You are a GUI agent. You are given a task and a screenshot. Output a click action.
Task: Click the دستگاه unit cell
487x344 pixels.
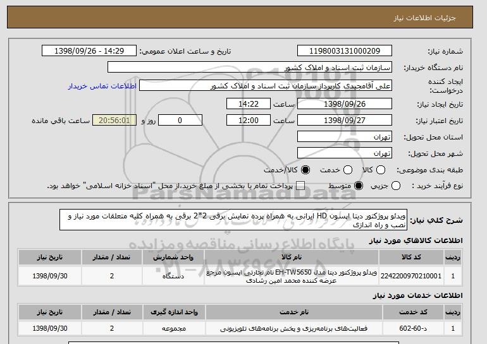(173, 276)
